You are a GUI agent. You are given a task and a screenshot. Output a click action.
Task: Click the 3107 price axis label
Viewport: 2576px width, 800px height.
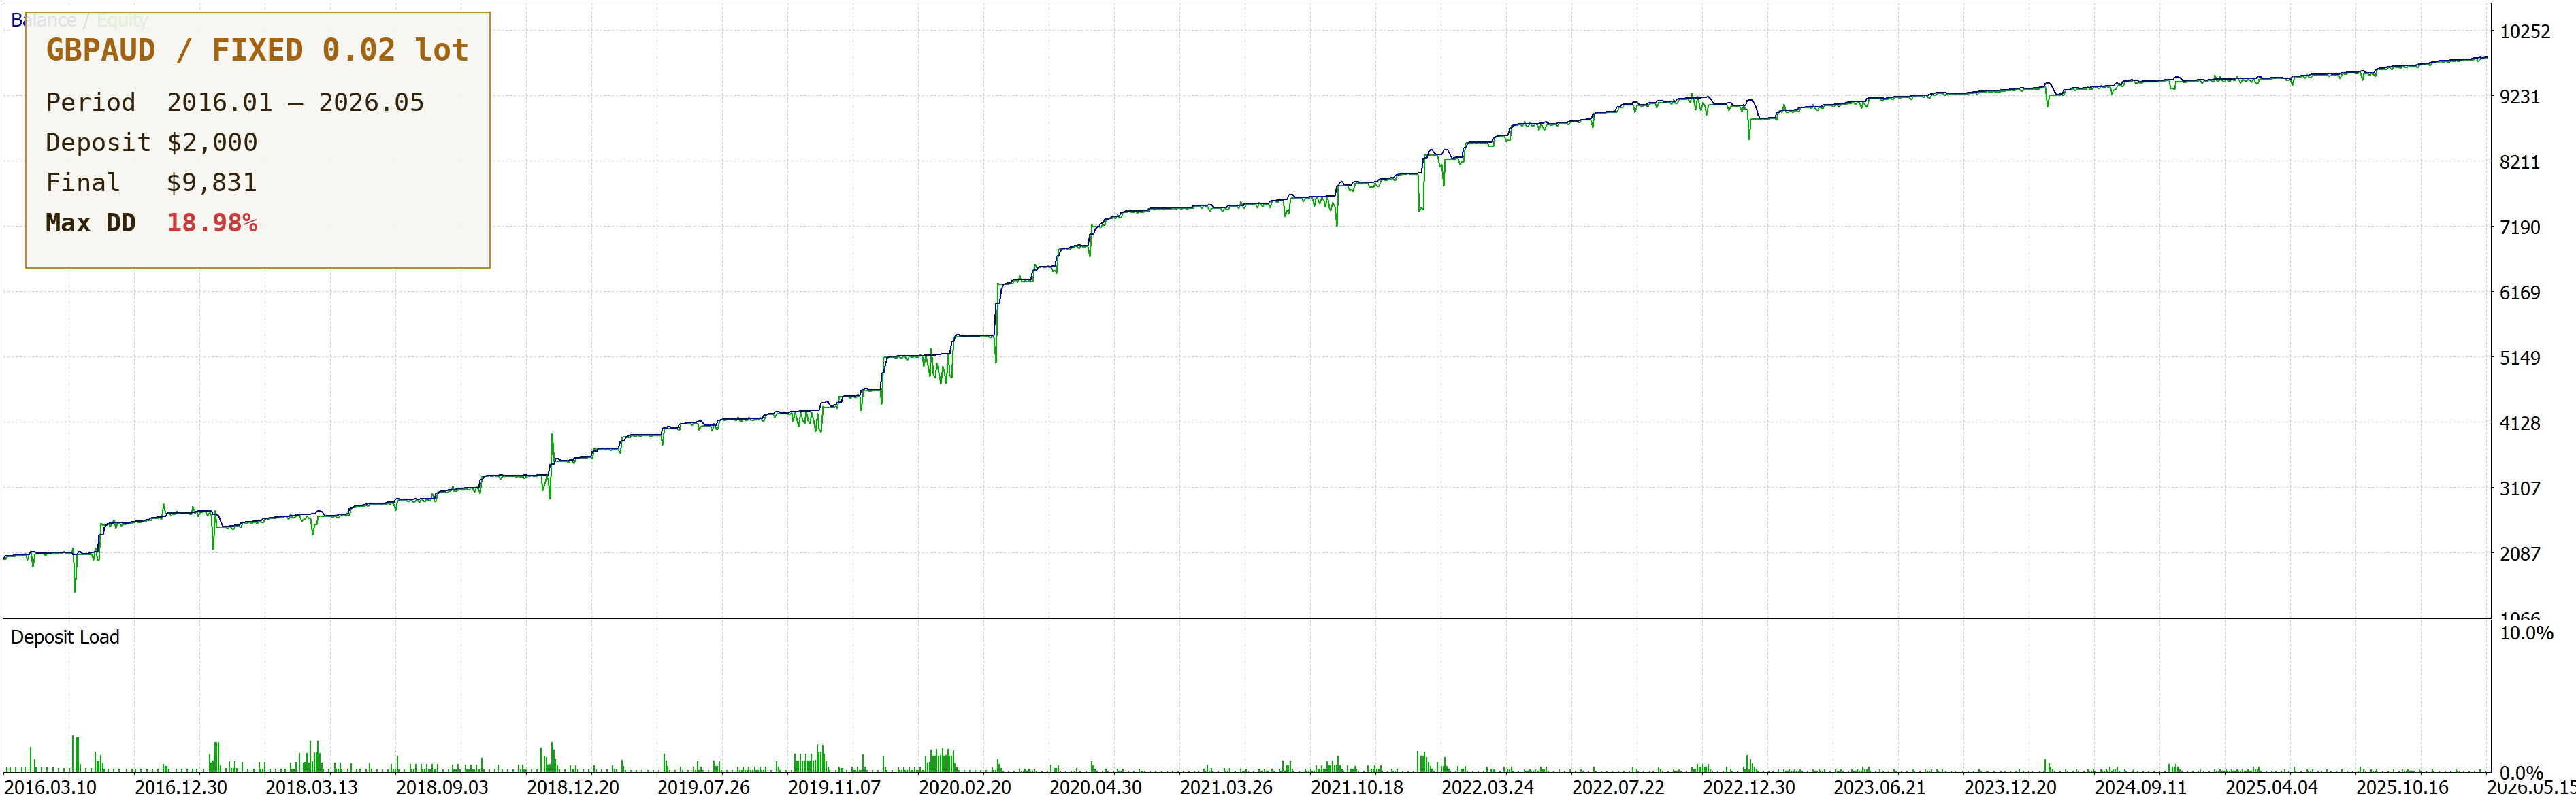(2520, 489)
